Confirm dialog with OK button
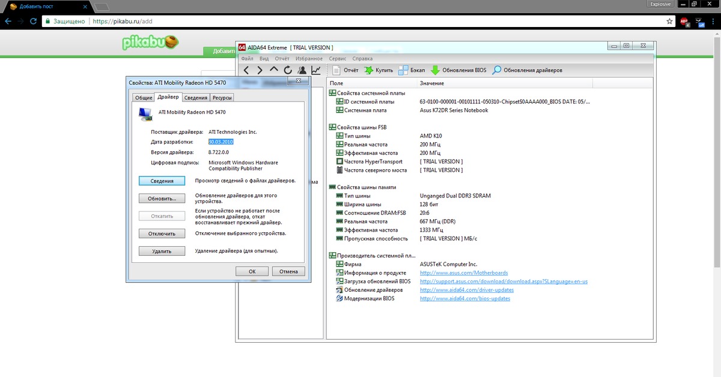The width and height of the screenshot is (721, 377). click(x=252, y=271)
